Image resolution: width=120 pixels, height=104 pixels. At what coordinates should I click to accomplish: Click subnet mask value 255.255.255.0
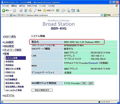[x=98, y=59]
